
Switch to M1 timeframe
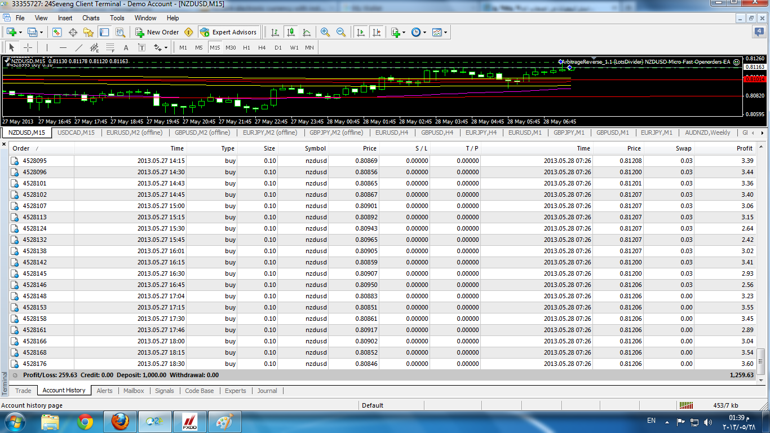point(183,47)
